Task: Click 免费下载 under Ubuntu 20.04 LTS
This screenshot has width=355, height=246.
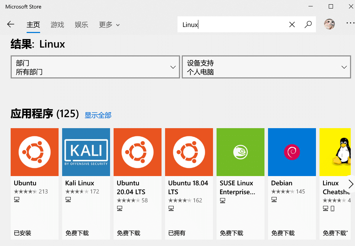Action: pos(129,233)
